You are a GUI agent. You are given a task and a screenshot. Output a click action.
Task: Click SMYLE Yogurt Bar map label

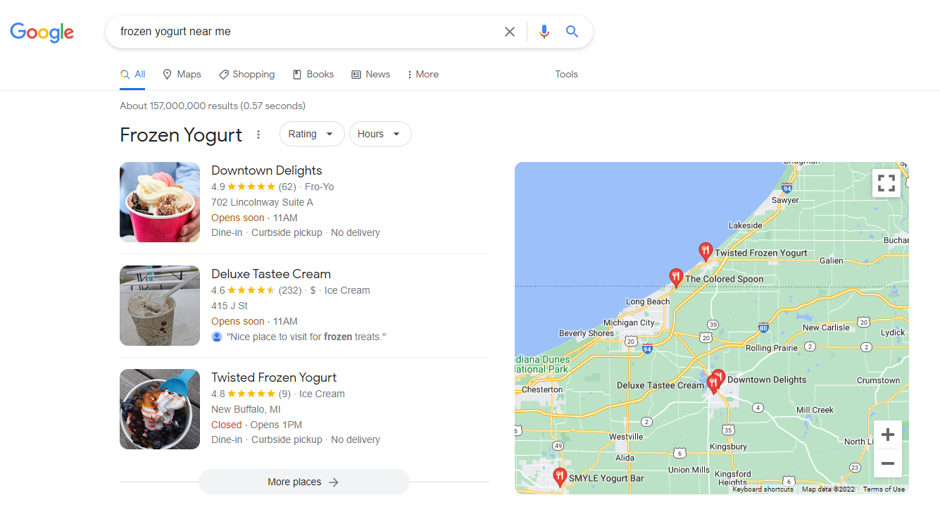coord(606,478)
